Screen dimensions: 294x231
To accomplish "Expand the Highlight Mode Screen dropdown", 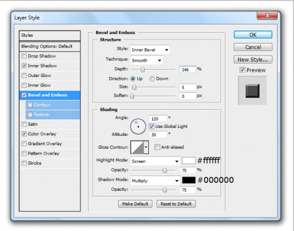I will point(155,161).
